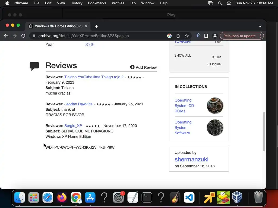Share this page via share icon
Screen dimensions: 278x208
click(x=178, y=36)
